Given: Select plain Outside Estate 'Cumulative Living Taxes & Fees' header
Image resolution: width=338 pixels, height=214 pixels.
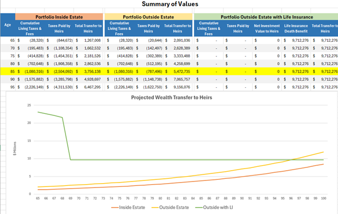Looking at the screenshot, I should (119, 28).
